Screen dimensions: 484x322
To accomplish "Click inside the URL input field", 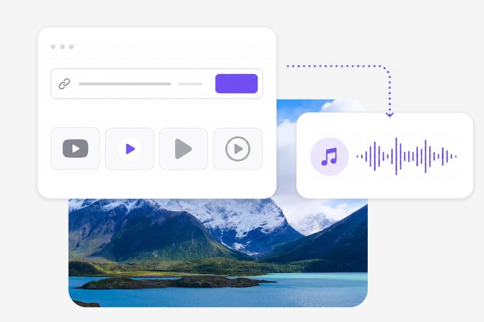I will (157, 84).
